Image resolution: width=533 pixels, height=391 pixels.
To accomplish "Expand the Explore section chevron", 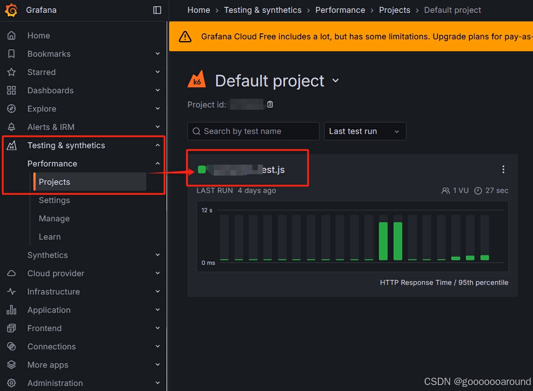I will click(157, 109).
